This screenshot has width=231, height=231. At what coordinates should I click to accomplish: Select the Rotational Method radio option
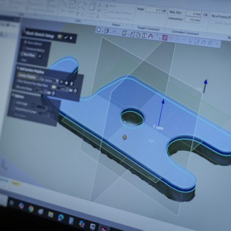(x=25, y=49)
